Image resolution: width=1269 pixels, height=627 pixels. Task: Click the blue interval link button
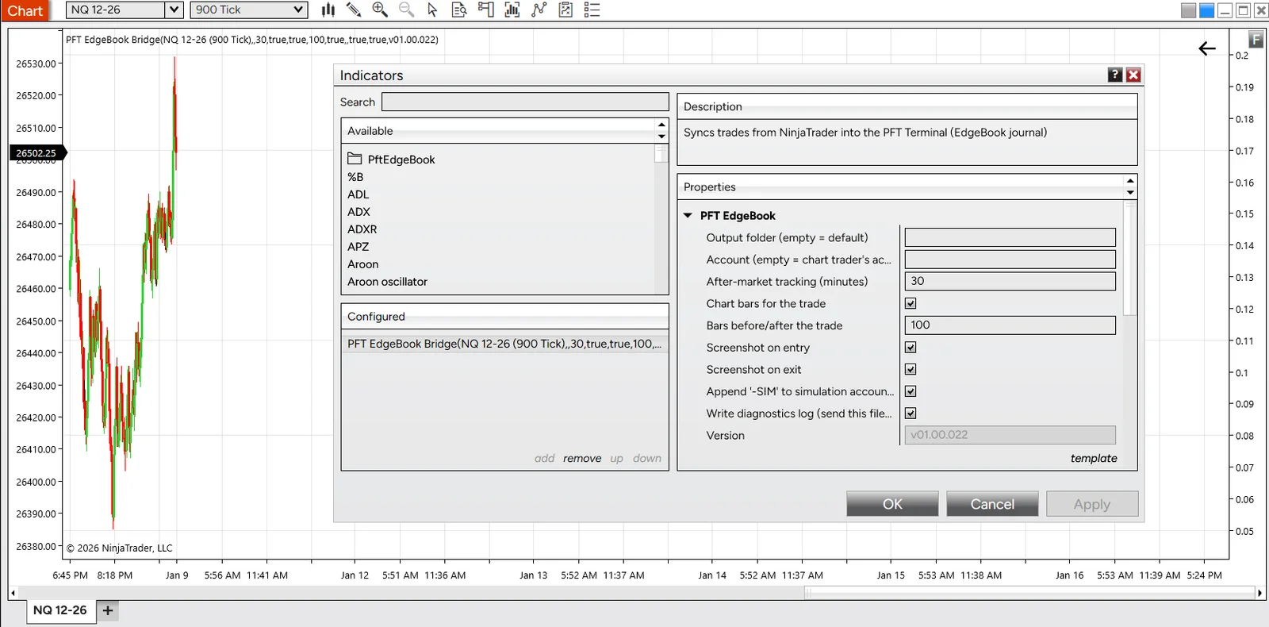(x=1206, y=10)
